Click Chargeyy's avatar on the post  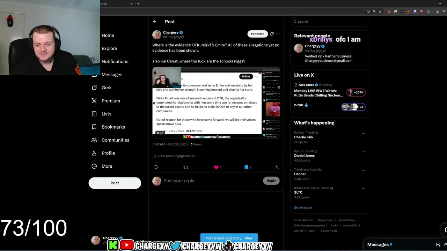coord(157,35)
